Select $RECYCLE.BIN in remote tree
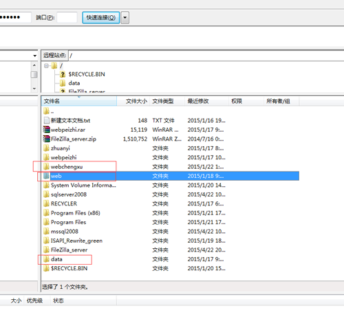Viewport: 344px width, 324px height. pos(87,74)
